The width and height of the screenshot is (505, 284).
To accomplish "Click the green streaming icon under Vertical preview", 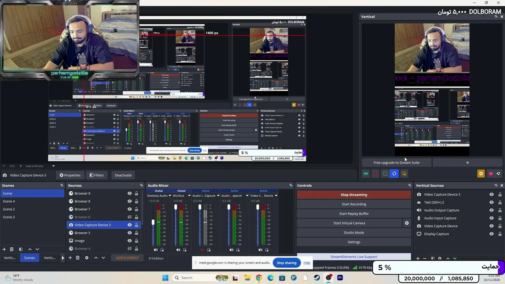I will (366, 174).
